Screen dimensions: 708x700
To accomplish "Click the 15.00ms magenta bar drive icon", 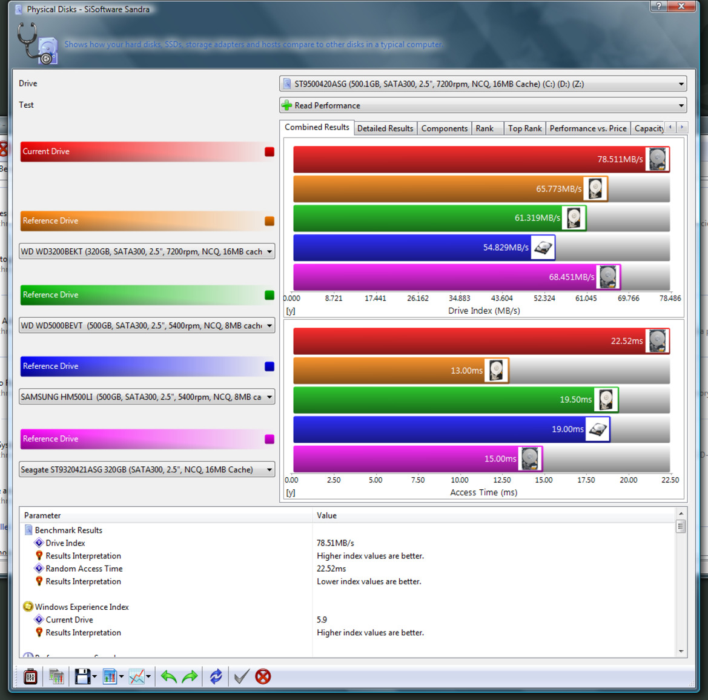I will click(530, 459).
